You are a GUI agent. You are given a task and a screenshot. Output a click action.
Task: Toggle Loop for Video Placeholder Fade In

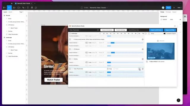[87, 72]
